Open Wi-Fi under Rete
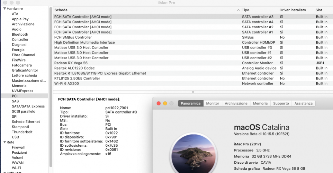This screenshot has width=333, height=173. [x=16, y=168]
